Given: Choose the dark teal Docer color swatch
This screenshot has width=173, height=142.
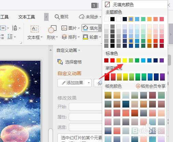Looking at the screenshot, I should coord(126,104).
